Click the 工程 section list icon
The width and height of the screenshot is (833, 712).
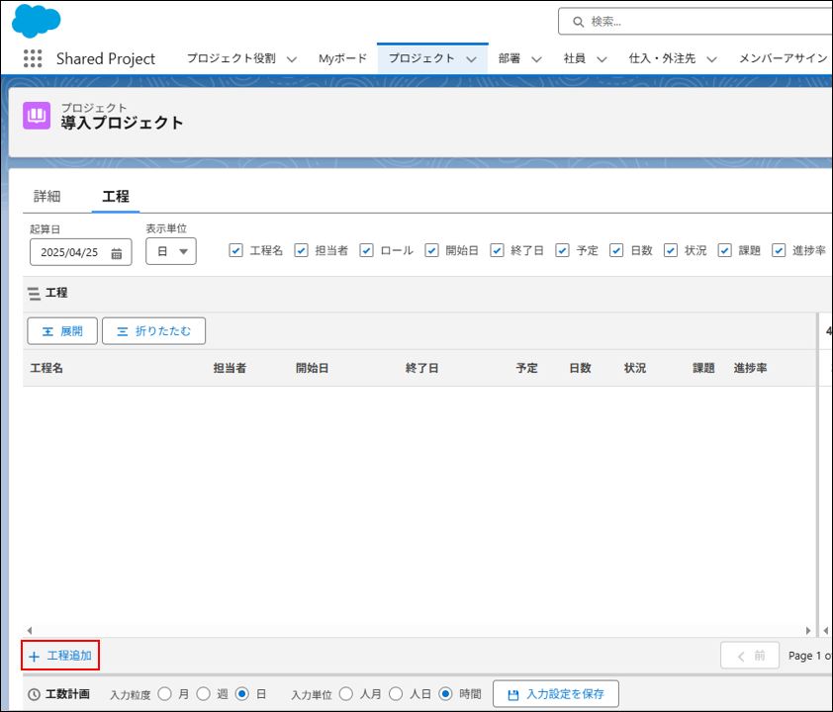click(34, 294)
